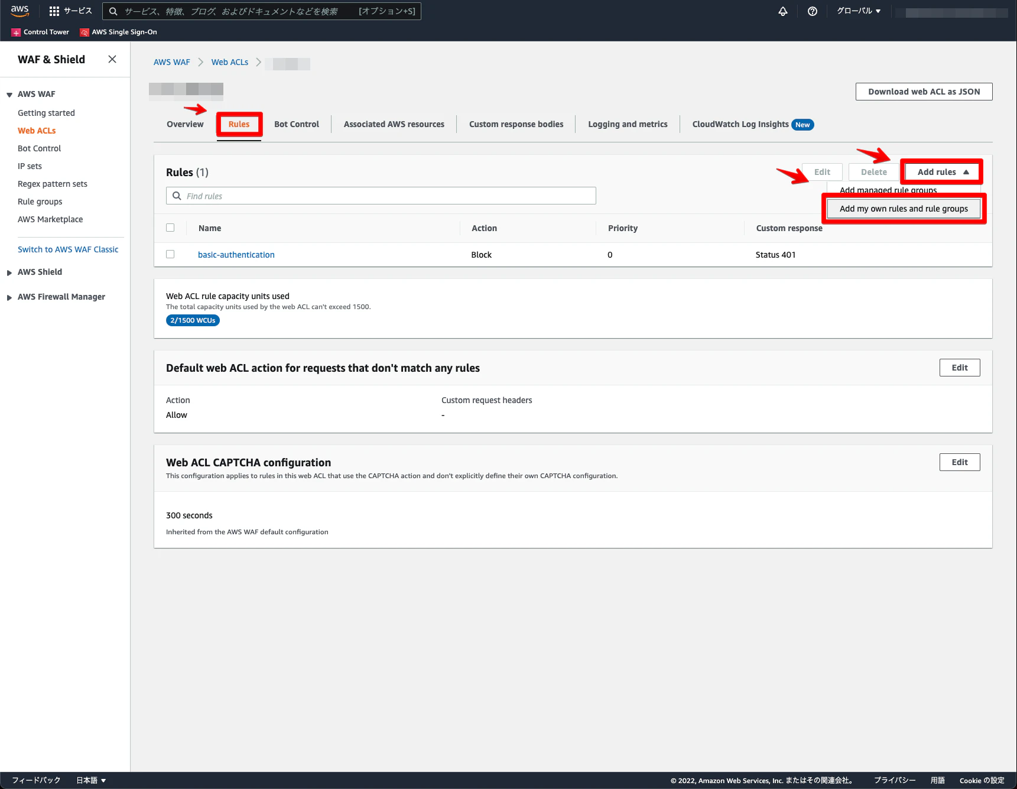Go to Associated AWS resources tab

pyautogui.click(x=394, y=124)
